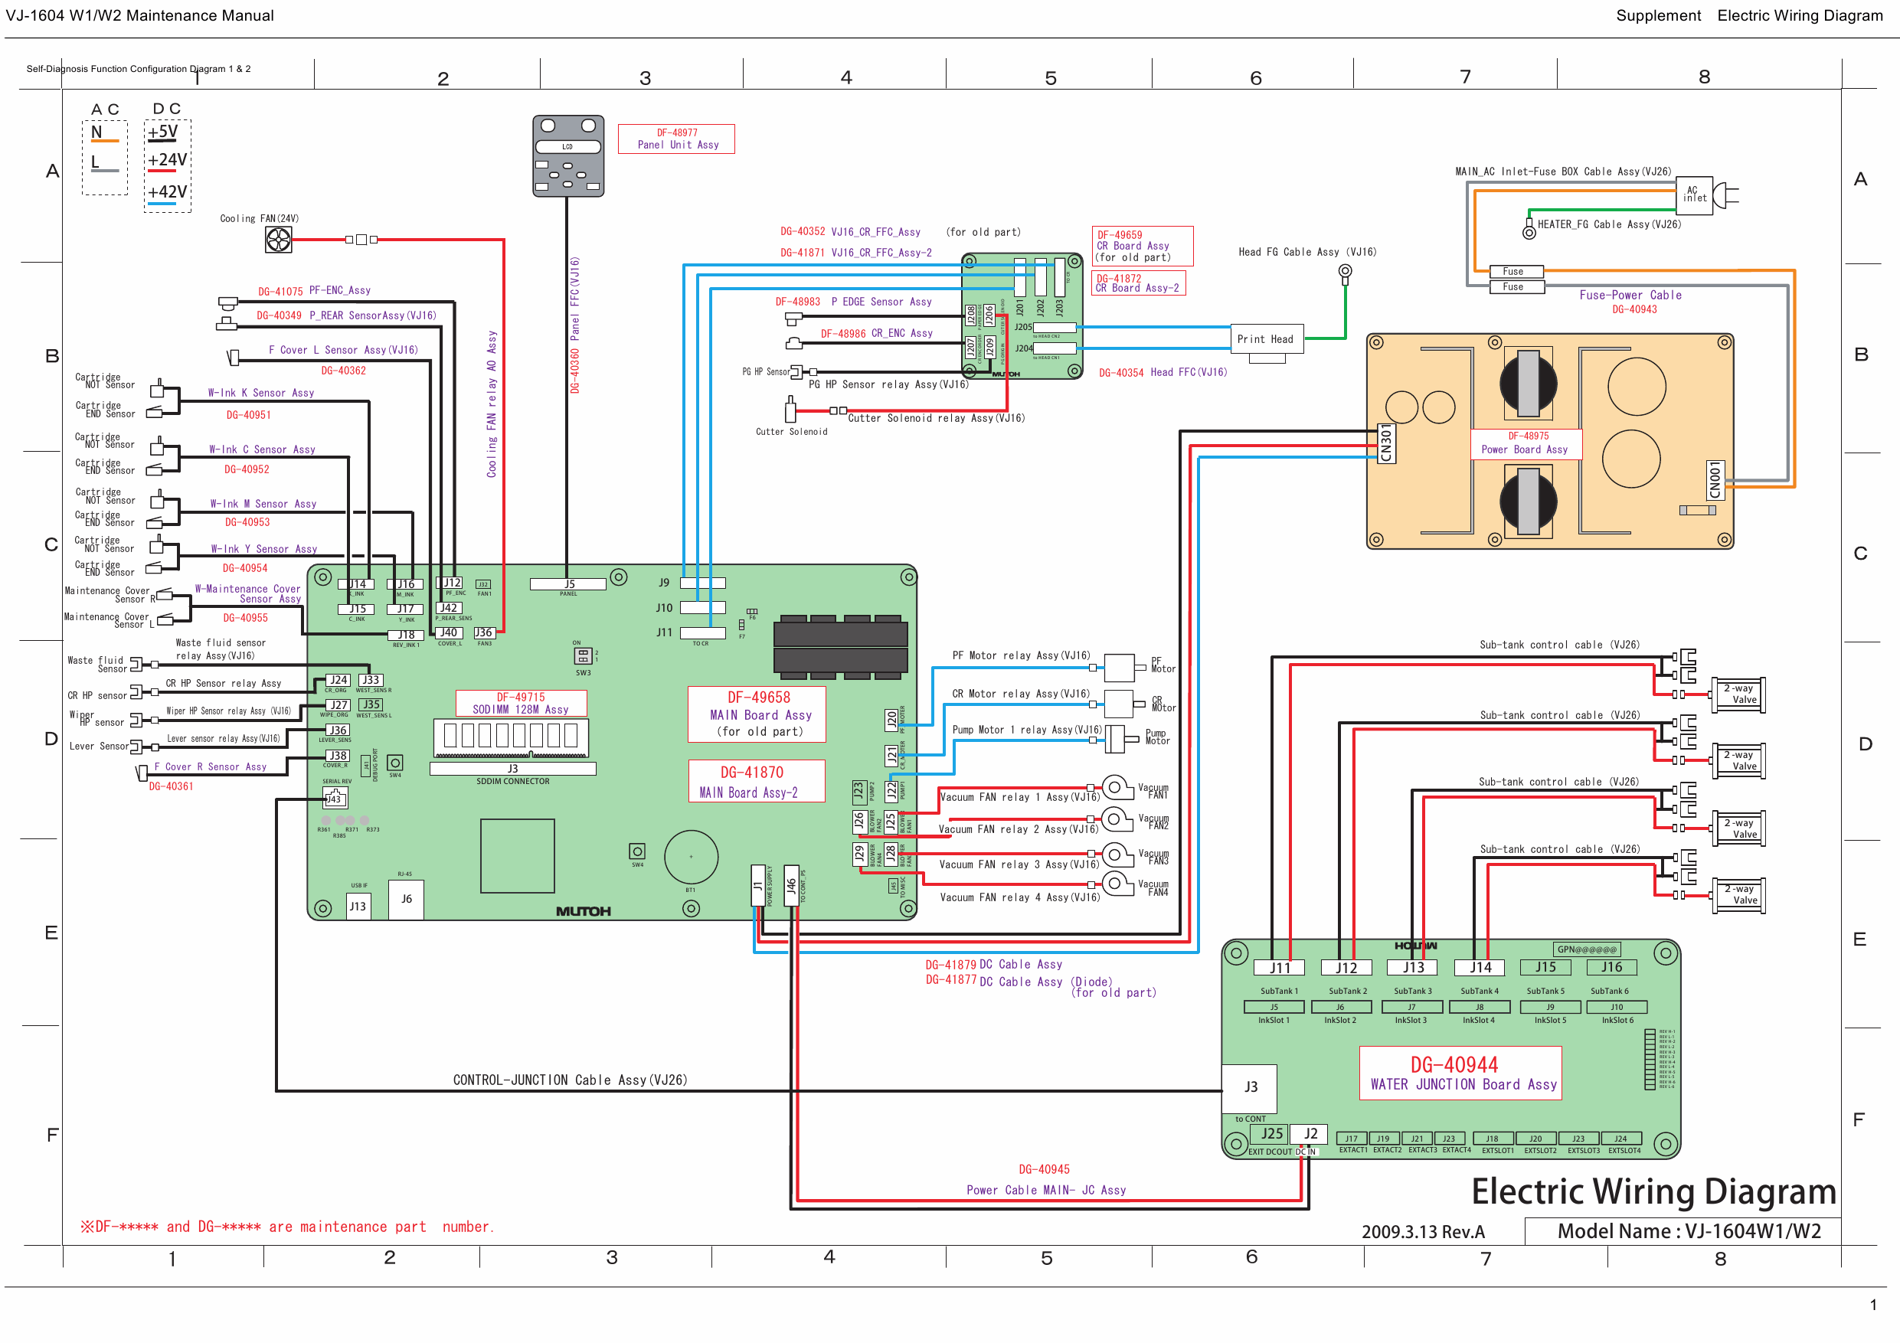Click the DF-49658 MAIN Board Assy label
This screenshot has height=1343, width=1900.
(x=757, y=714)
